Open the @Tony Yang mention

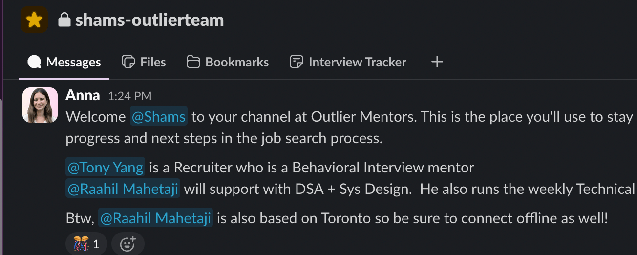click(x=106, y=168)
